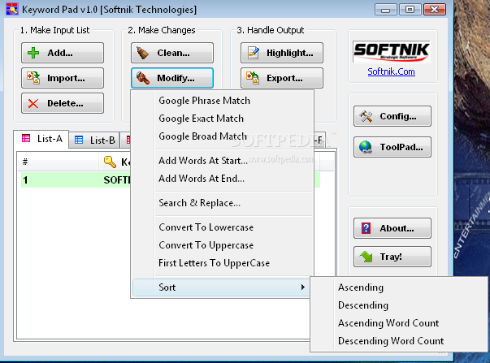Click the green arrow icon on Tray
This screenshot has height=363, width=490.
tap(366, 257)
